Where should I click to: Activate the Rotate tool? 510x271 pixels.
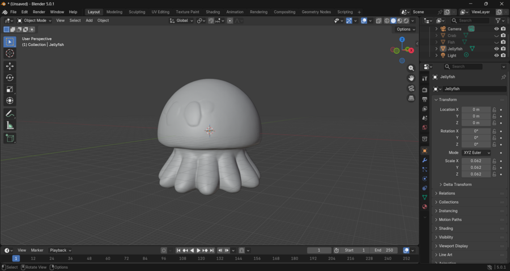[10, 78]
